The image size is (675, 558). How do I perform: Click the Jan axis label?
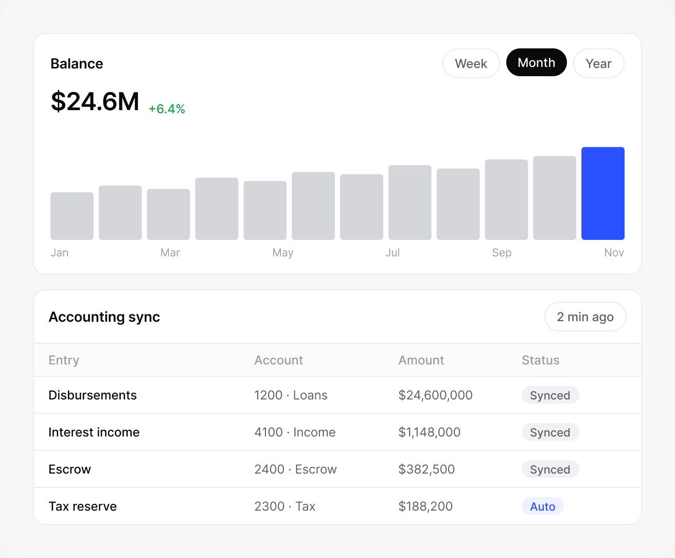click(60, 253)
